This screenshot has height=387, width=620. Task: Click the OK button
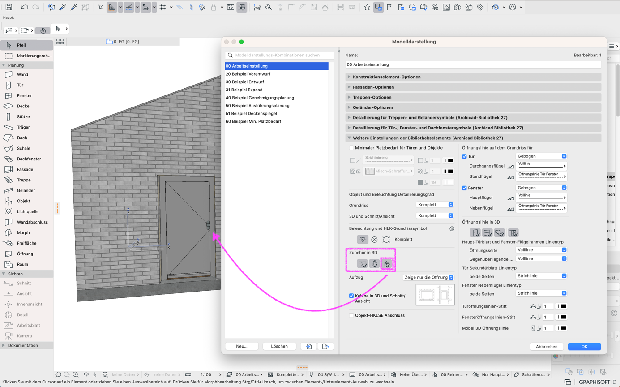pyautogui.click(x=584, y=346)
